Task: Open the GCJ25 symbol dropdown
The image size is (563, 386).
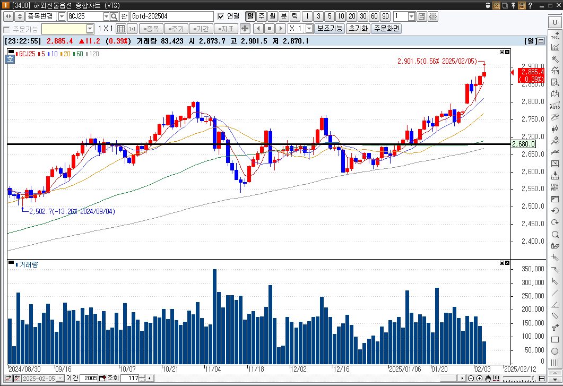Action: pyautogui.click(x=106, y=16)
